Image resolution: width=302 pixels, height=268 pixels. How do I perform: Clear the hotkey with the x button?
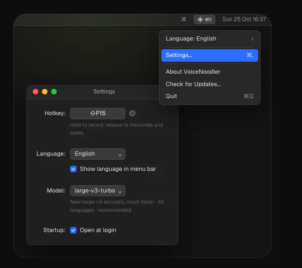pos(132,113)
